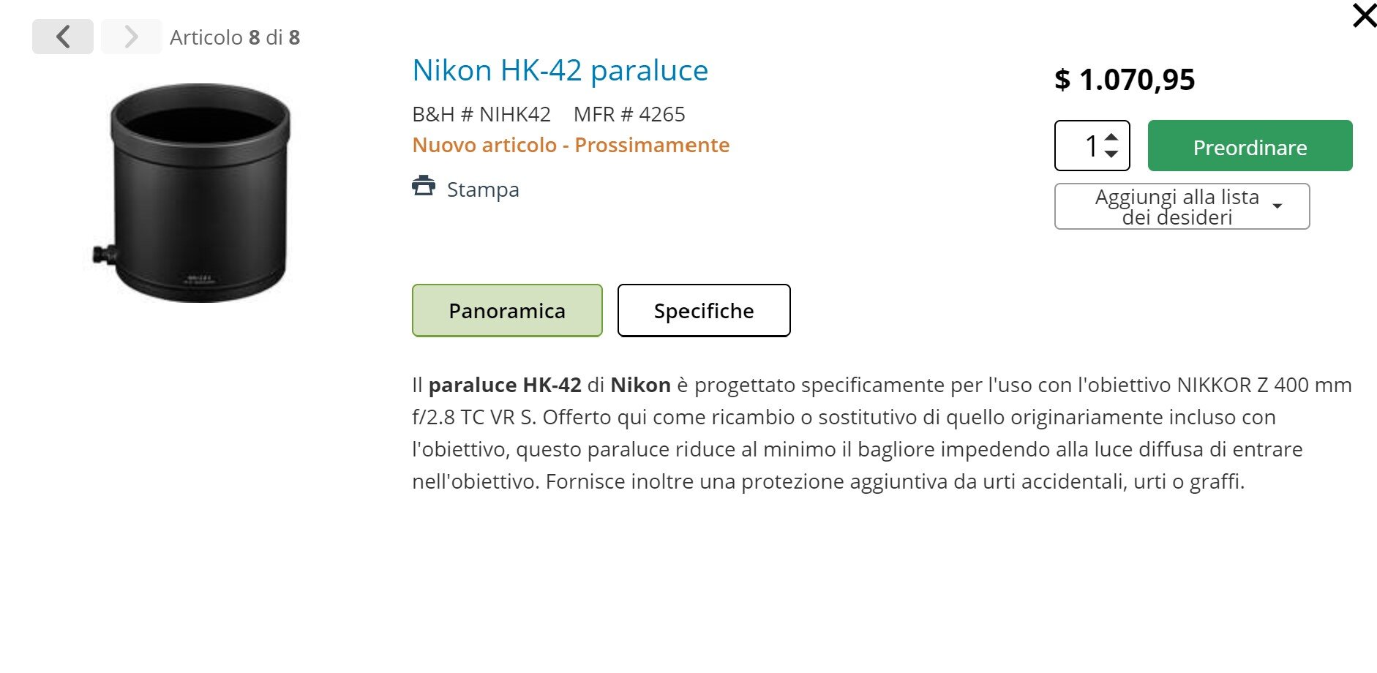The image size is (1377, 673).
Task: Select the B&H # NIHK42 code
Action: (x=481, y=114)
